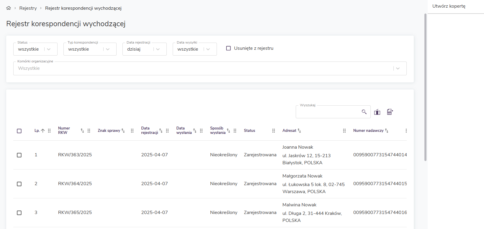Image resolution: width=484 pixels, height=229 pixels.
Task: Sort by Numer RKW column arrows
Action: pyautogui.click(x=82, y=131)
